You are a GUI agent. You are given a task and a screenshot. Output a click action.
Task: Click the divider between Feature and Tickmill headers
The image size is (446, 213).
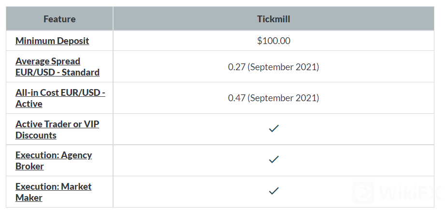(113, 19)
